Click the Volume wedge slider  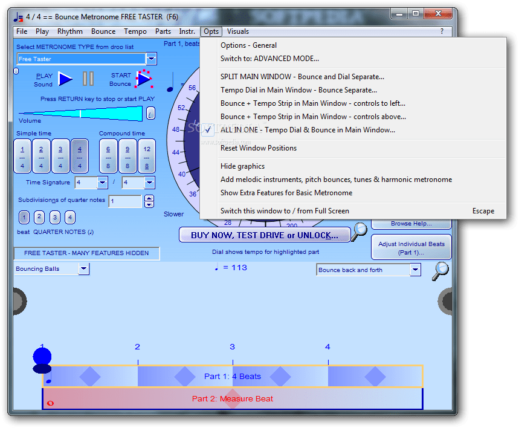coord(82,112)
